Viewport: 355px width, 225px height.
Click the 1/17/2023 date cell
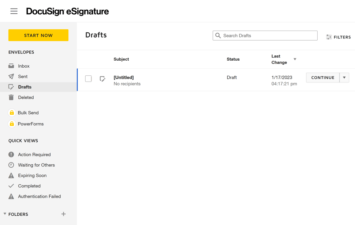pos(282,77)
